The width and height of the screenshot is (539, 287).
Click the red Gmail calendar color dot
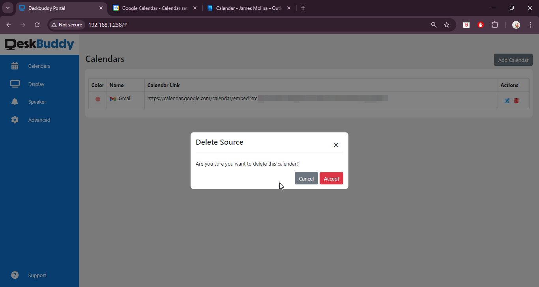pos(98,99)
